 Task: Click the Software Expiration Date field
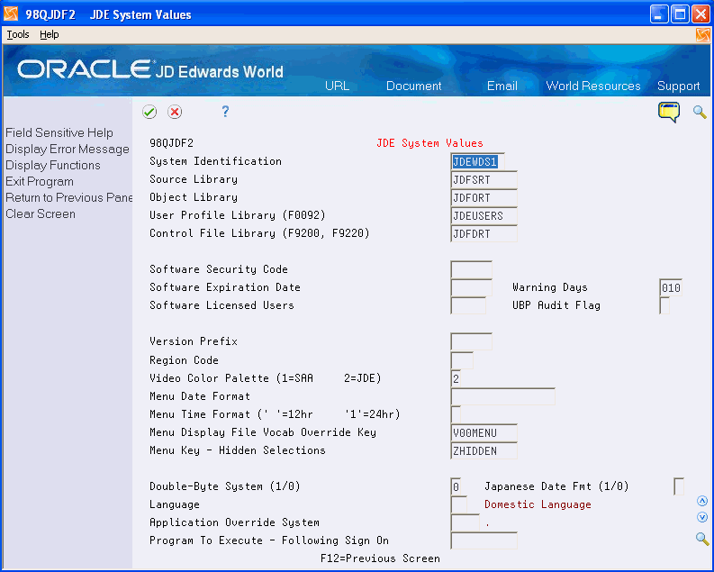click(471, 288)
